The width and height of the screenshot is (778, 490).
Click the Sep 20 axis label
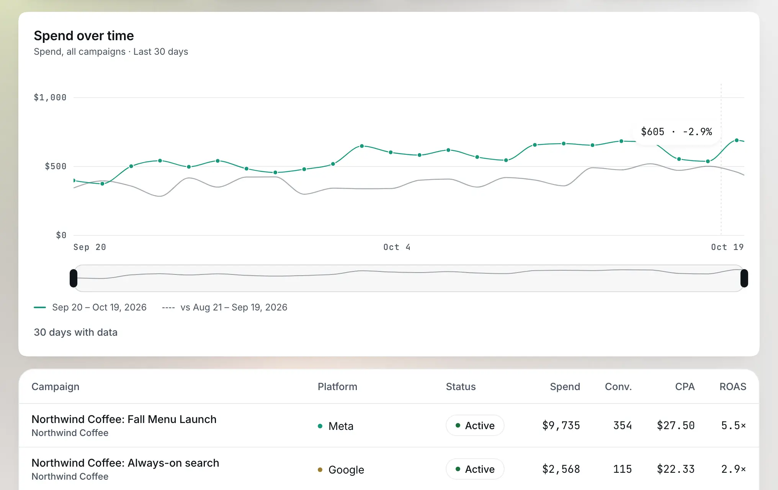(x=90, y=247)
